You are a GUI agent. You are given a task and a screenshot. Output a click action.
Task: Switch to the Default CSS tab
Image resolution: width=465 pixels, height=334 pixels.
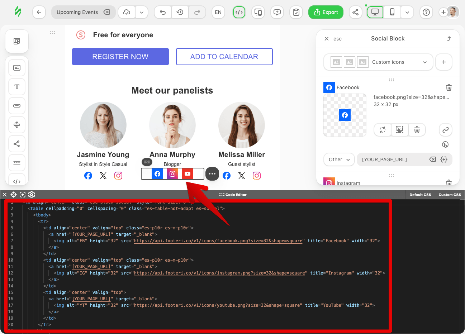[x=420, y=195]
